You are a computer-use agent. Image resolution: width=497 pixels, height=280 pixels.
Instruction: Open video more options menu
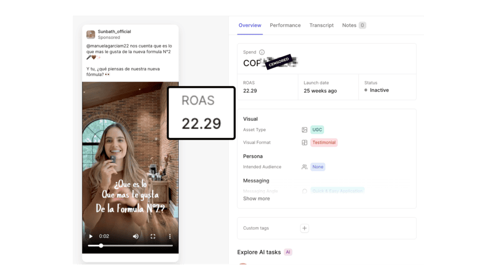click(170, 236)
